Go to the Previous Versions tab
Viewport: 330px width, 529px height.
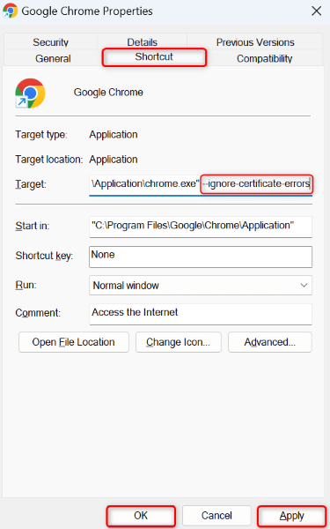pyautogui.click(x=255, y=42)
